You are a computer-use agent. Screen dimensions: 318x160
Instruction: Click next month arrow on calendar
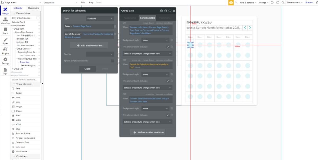250,28
